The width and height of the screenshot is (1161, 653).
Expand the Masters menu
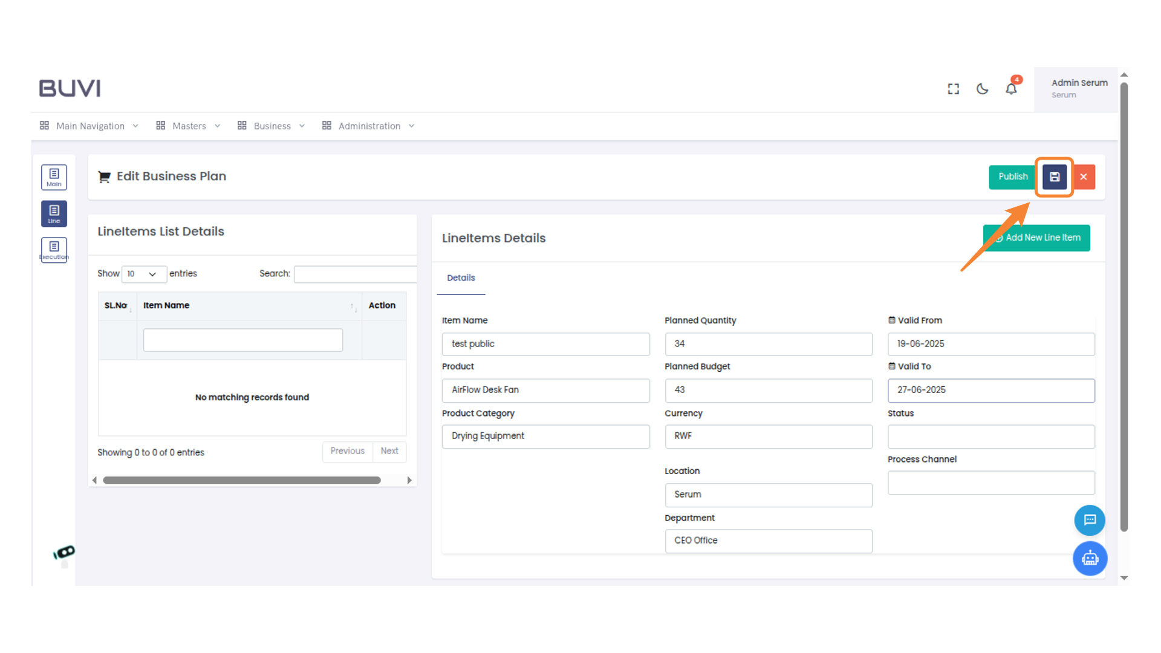[x=188, y=126]
